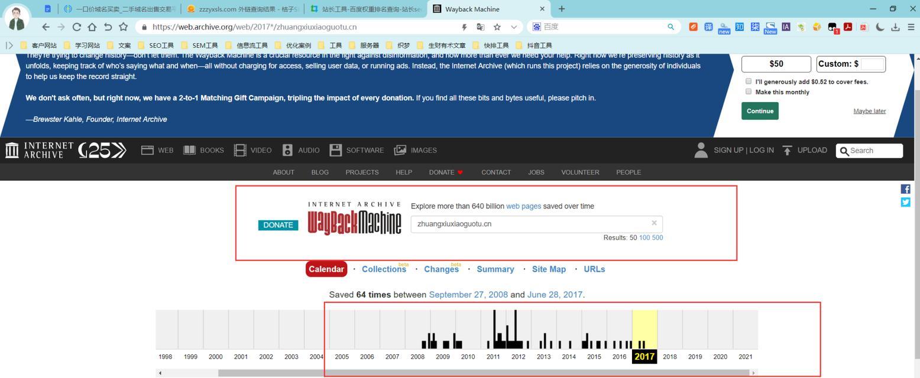This screenshot has height=378, width=920.
Task: Open browser downloads with the download arrow icon
Action: [895, 27]
